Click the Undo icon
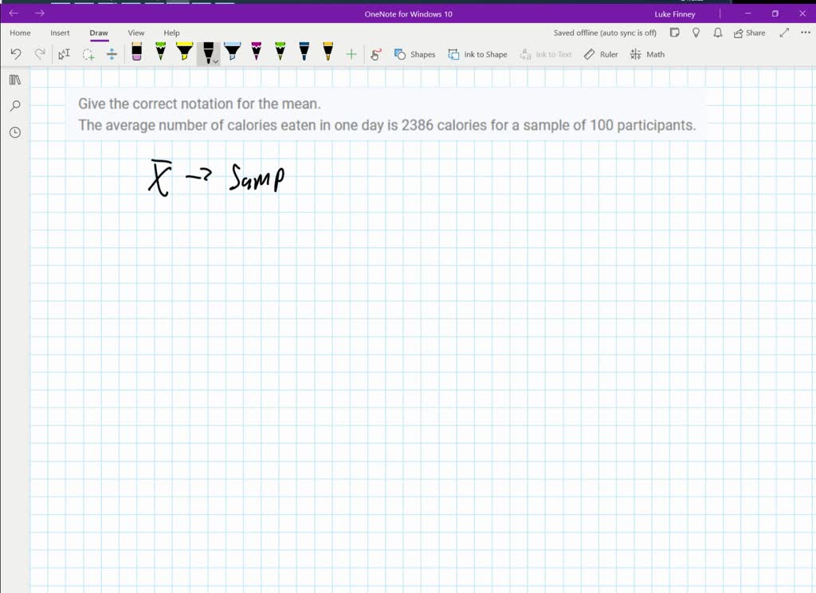 click(x=16, y=53)
